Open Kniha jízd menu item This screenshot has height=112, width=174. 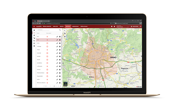55,27
